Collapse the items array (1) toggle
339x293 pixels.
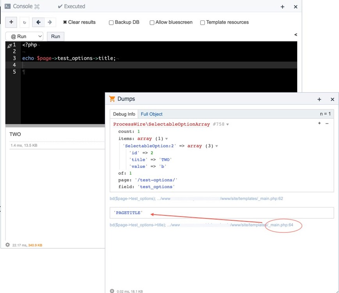click(167, 139)
